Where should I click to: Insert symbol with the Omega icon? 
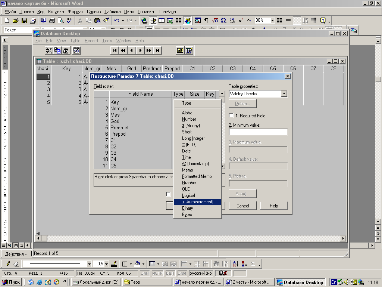tap(224, 21)
